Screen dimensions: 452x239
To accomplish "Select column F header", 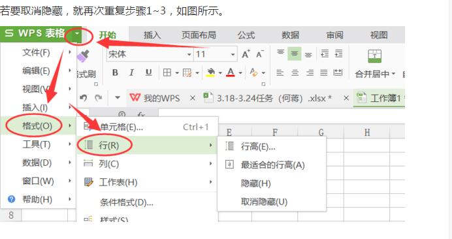I will point(275,133).
